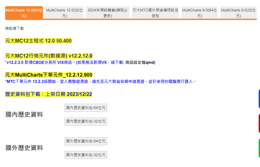Click the 國內歷史資料 section heading
Image resolution: width=260 pixels, height=167 pixels.
point(24,114)
